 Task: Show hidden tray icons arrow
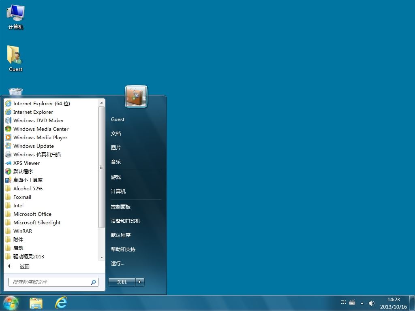click(362, 303)
